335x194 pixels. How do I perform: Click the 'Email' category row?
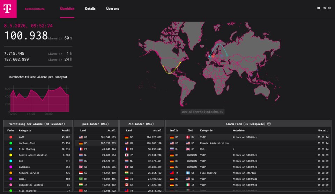[38, 179]
